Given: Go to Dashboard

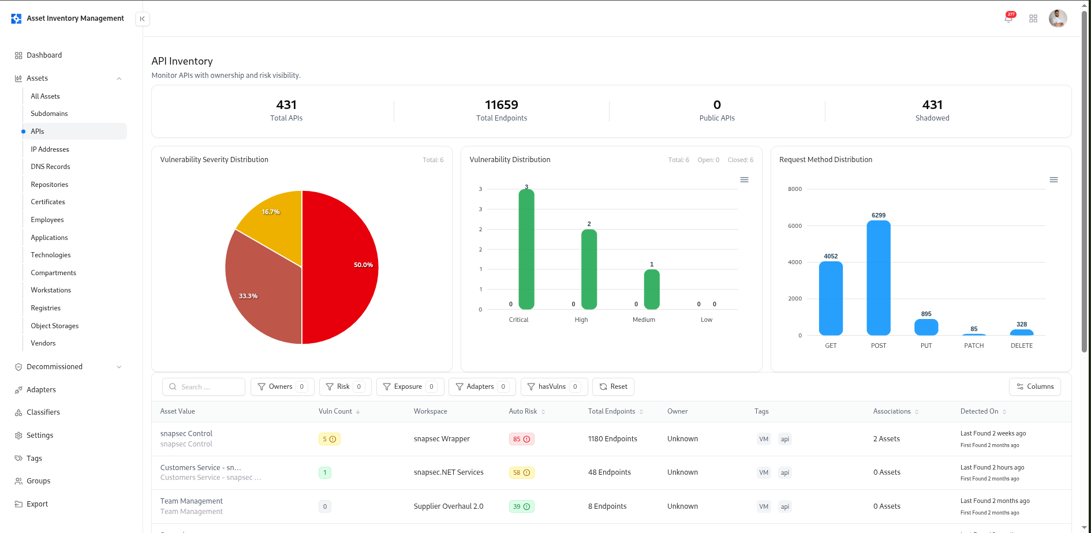Looking at the screenshot, I should [x=44, y=55].
